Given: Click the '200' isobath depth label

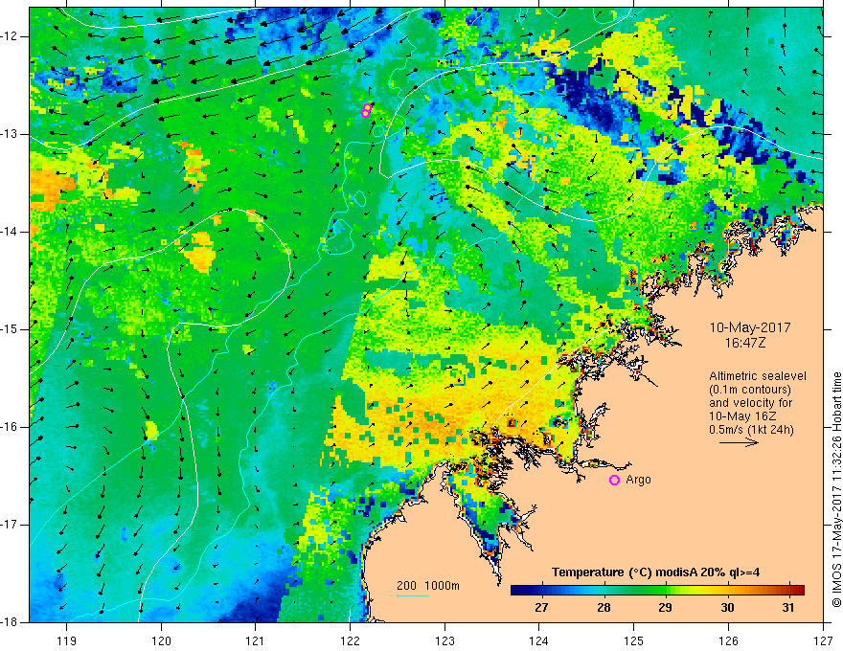Looking at the screenshot, I should point(406,586).
